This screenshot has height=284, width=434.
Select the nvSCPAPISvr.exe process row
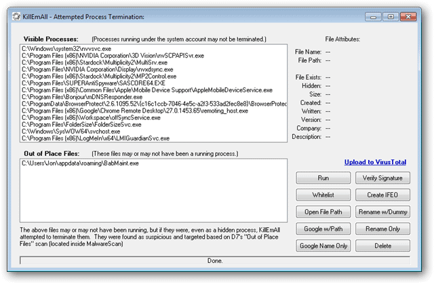pos(154,56)
